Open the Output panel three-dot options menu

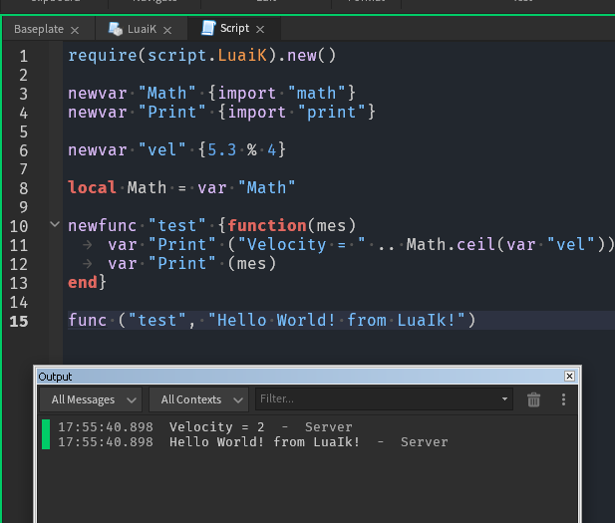coord(563,399)
